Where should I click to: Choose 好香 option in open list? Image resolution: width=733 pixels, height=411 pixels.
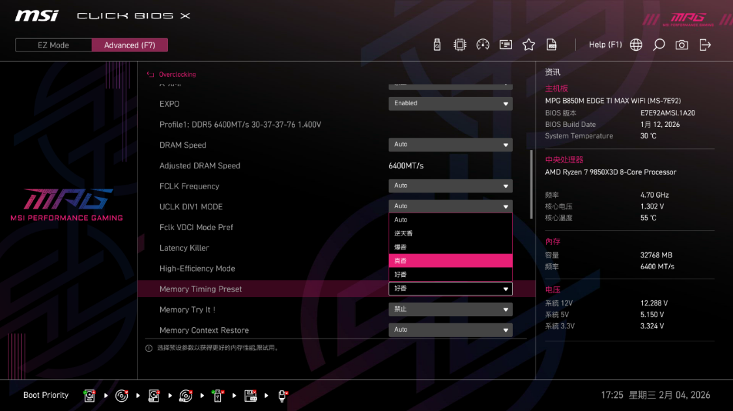tap(450, 274)
